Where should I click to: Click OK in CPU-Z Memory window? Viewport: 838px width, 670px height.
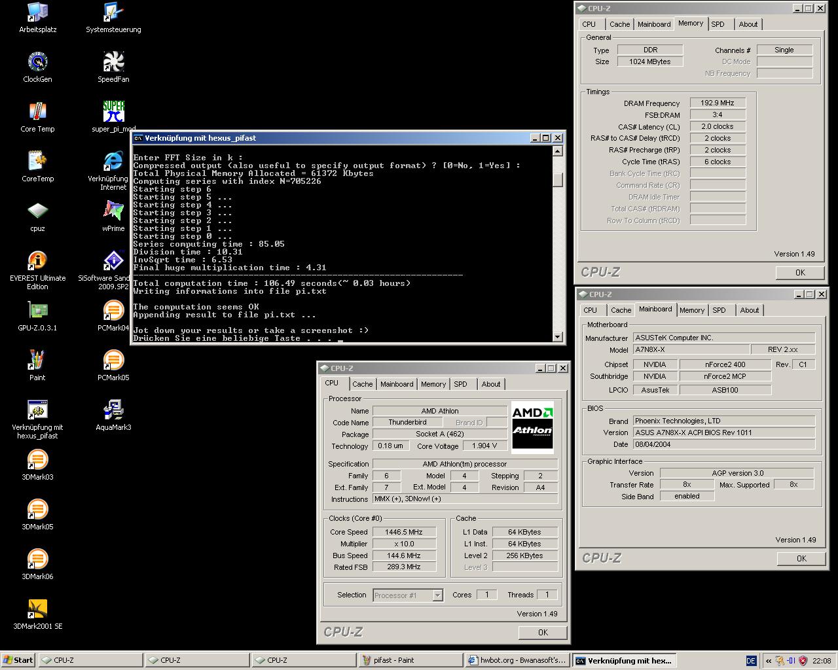(x=800, y=272)
